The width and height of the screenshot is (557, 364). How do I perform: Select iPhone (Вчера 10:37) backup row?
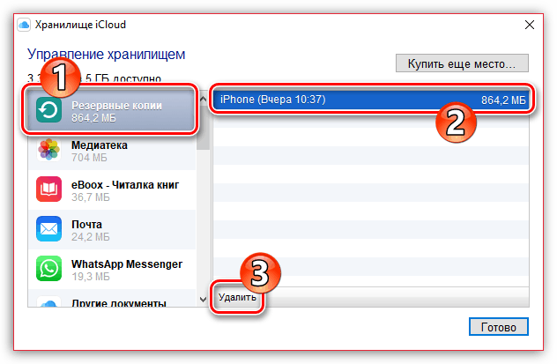coord(371,100)
